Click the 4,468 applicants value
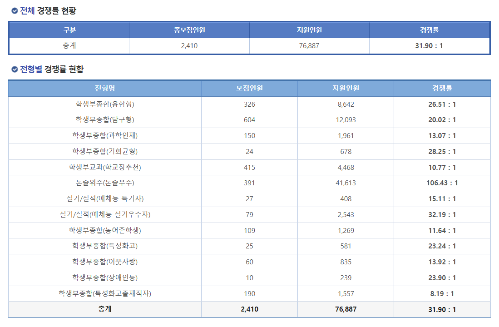Image resolution: width=499 pixels, height=327 pixels. coord(346,168)
